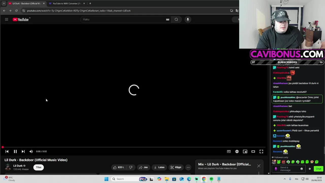Close the WAV Converter tab
This screenshot has width=325, height=183.
84,3
